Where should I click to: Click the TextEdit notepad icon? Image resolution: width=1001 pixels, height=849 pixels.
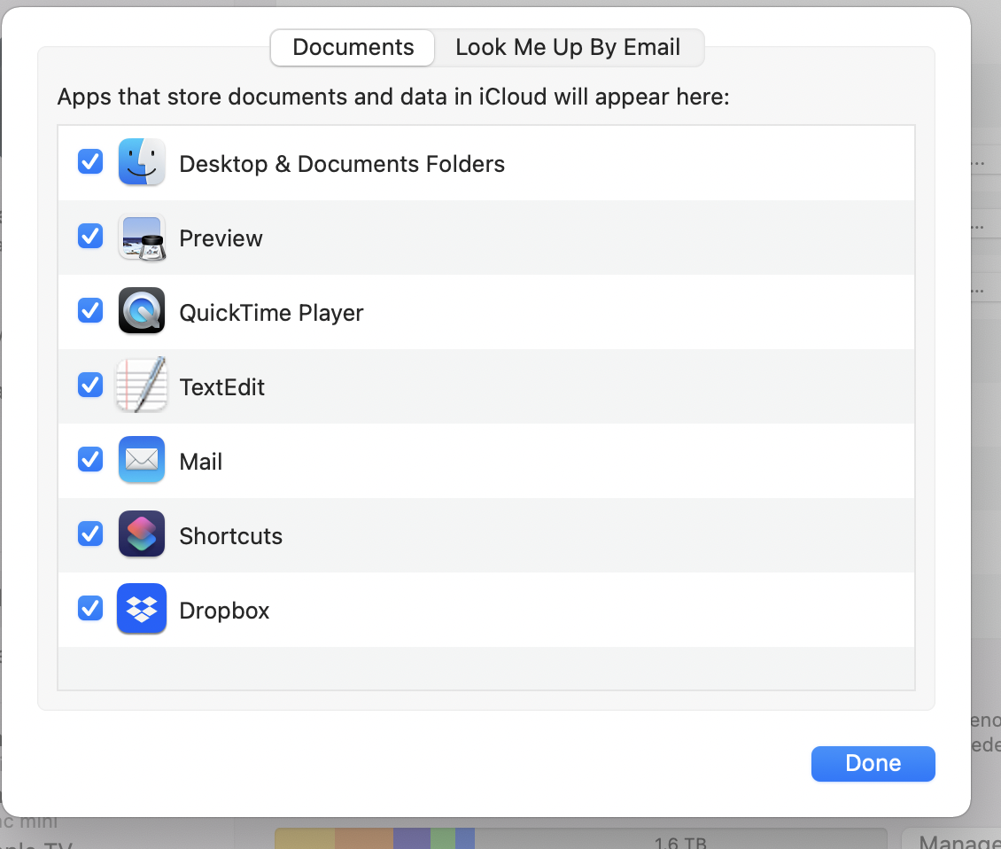[x=142, y=386]
